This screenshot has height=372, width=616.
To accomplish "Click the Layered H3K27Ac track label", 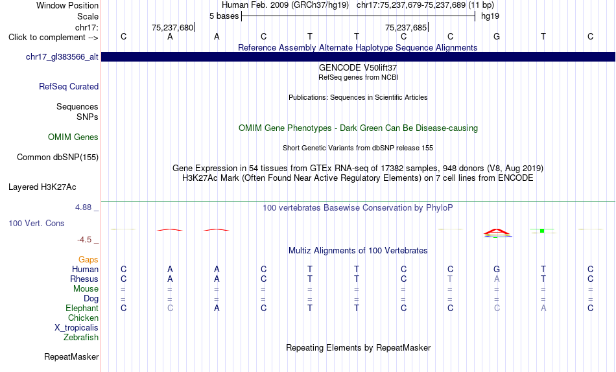I will pyautogui.click(x=42, y=187).
